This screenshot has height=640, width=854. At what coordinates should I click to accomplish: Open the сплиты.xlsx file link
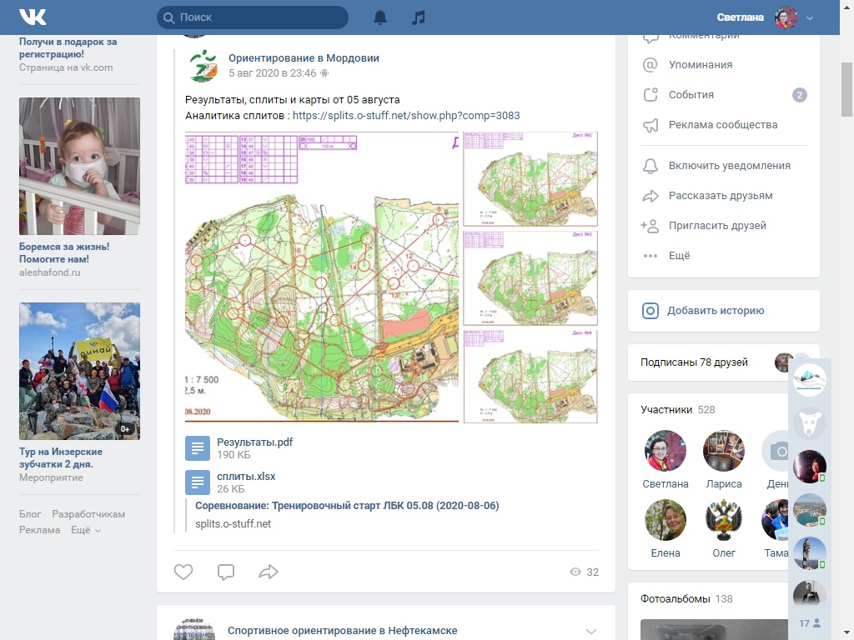coord(246,477)
